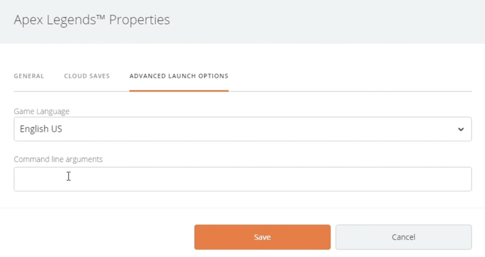This screenshot has height=257, width=485.
Task: Expand the Game Language dropdown
Action: point(242,129)
